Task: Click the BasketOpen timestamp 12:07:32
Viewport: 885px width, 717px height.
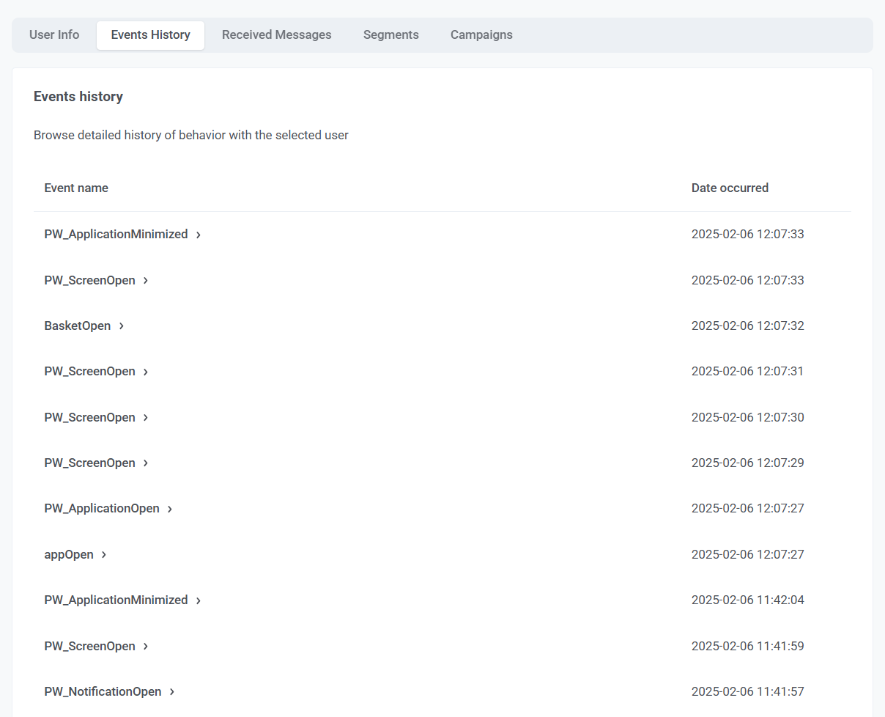Action: (x=747, y=326)
